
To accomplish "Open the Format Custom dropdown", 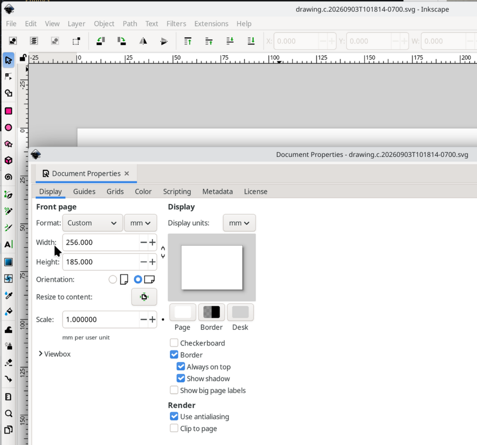I will 93,223.
